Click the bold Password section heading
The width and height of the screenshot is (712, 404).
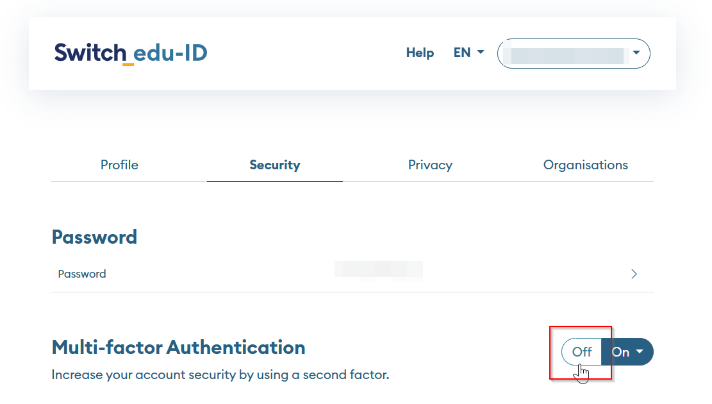tap(94, 237)
